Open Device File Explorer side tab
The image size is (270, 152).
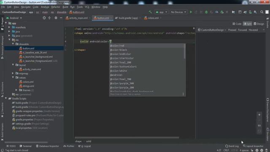267,110
